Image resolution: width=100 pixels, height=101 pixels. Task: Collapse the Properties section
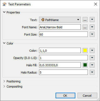pos(4,12)
